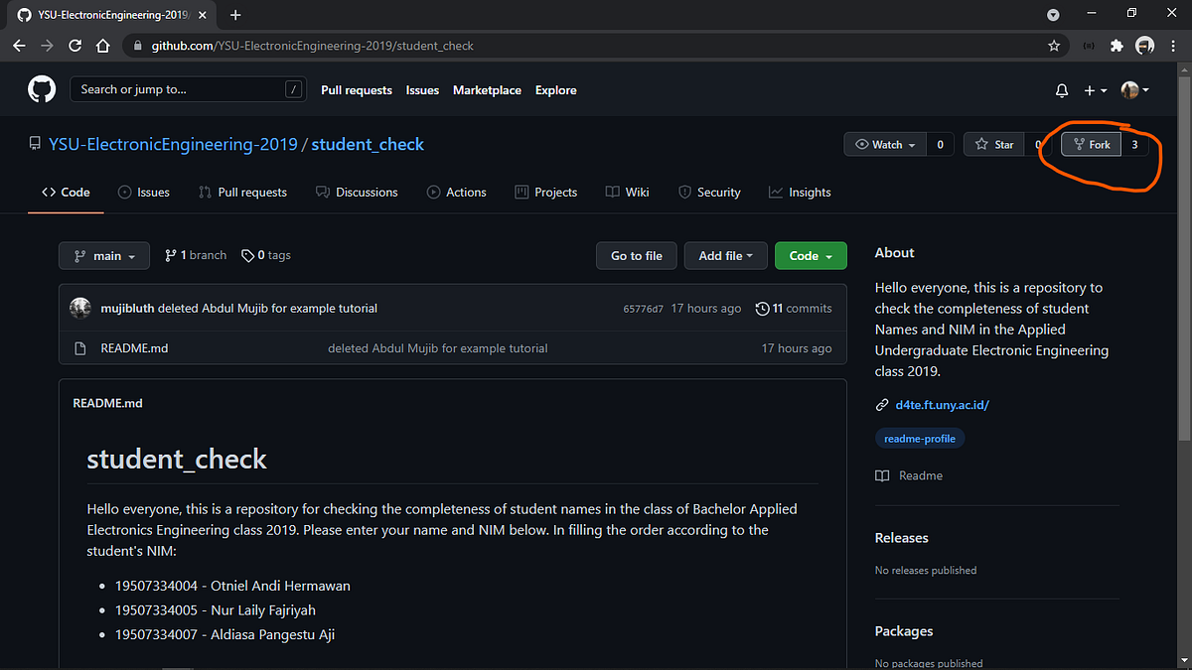The image size is (1192, 670).
Task: Open the Add file dropdown
Action: pos(725,255)
